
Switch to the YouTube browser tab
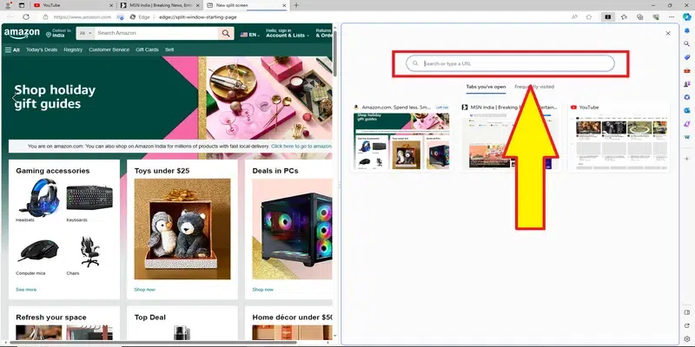coord(74,5)
